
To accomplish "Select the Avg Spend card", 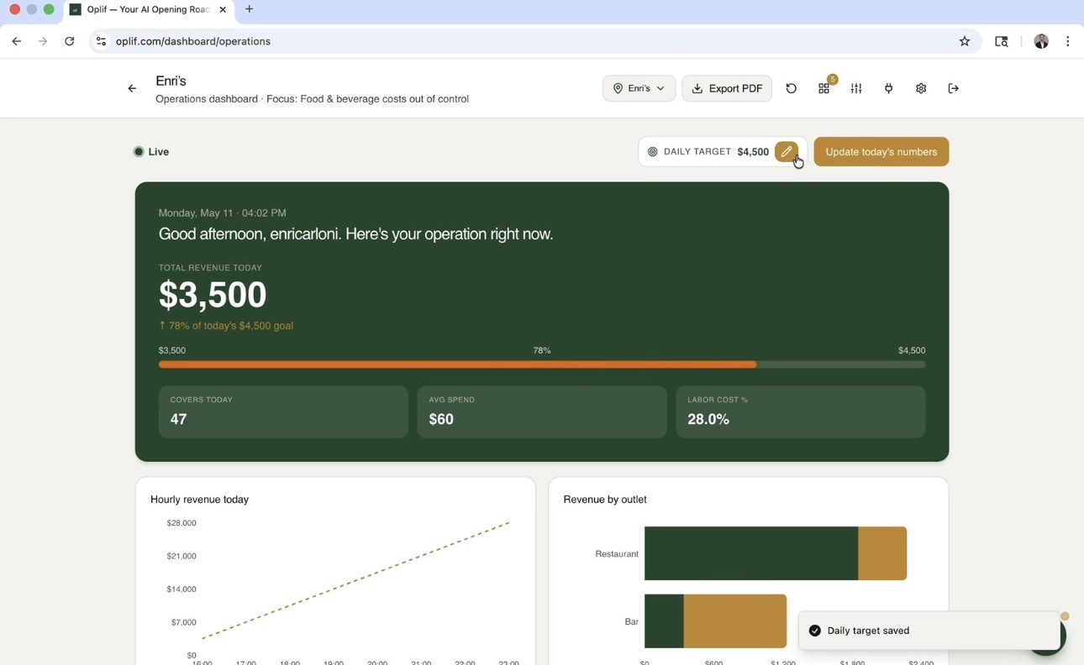I will click(542, 411).
